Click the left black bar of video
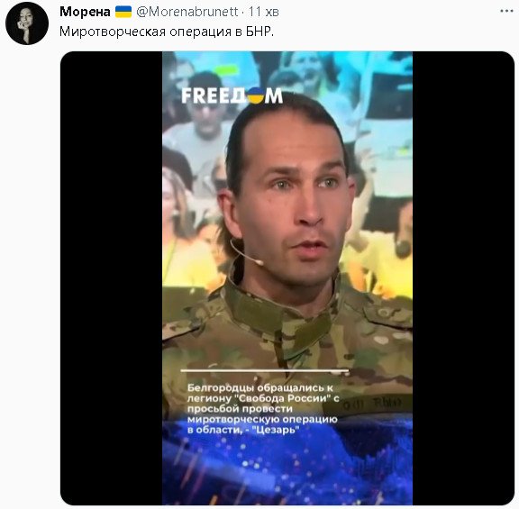This screenshot has width=519, height=509. point(111,278)
